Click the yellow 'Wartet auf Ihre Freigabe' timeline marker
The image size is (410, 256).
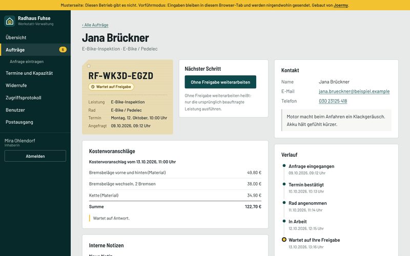284,240
